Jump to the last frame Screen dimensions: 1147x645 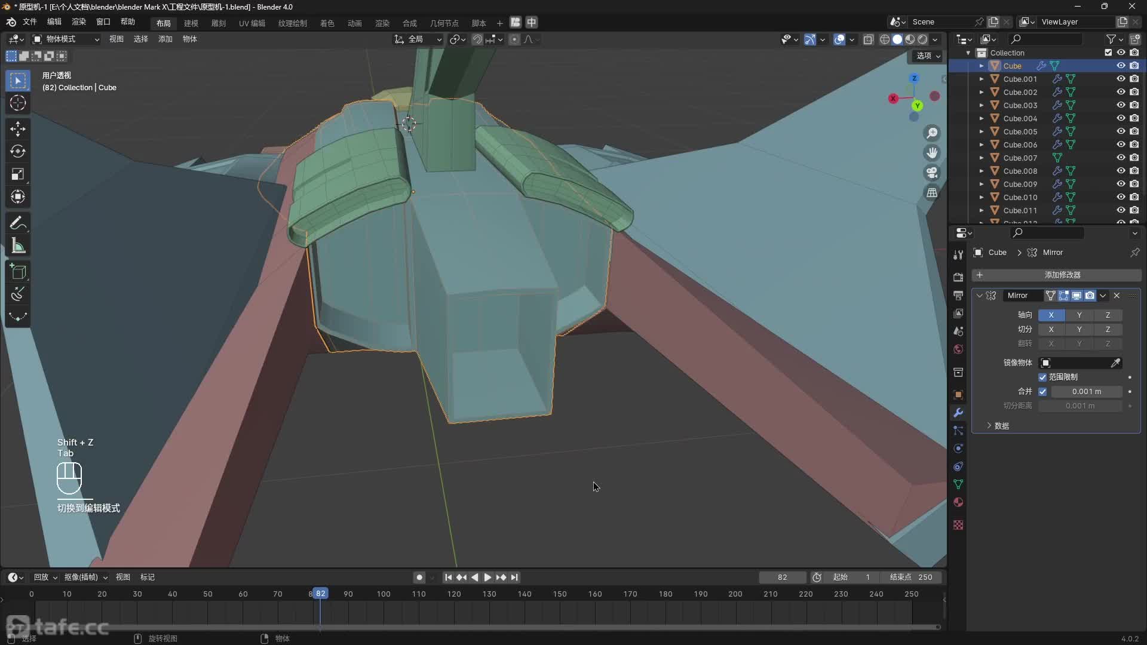tap(514, 578)
